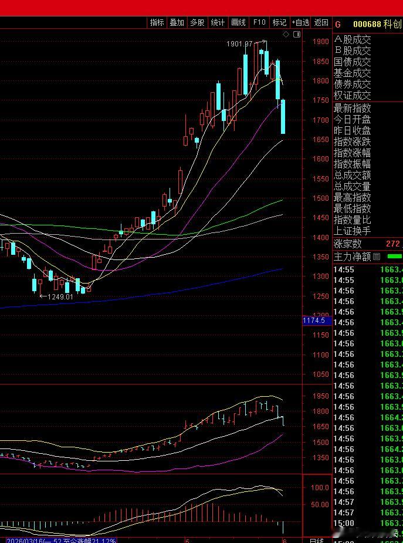Click the 000688 科创 index title
403x543 pixels.
click(378, 24)
